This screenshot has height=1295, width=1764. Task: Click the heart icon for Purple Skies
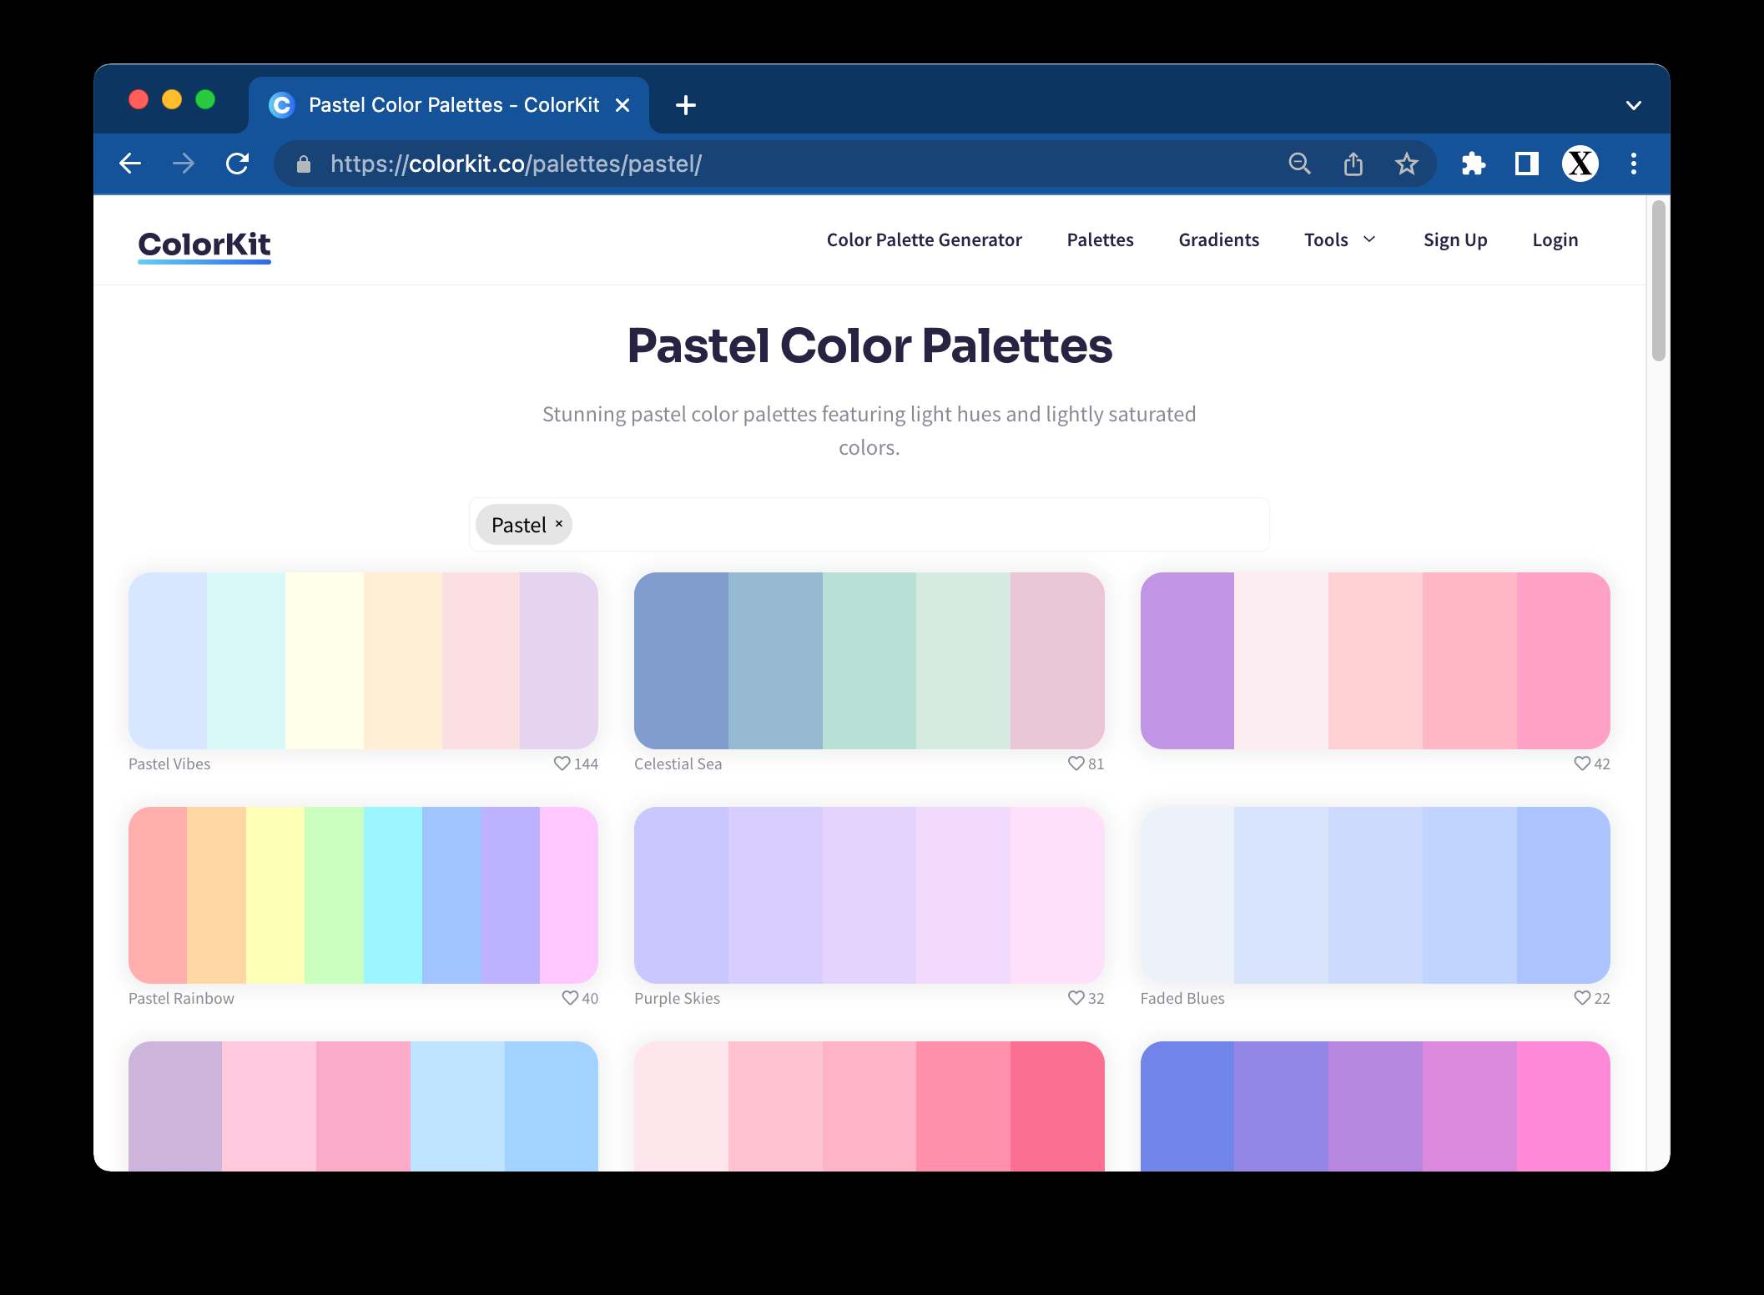1076,998
